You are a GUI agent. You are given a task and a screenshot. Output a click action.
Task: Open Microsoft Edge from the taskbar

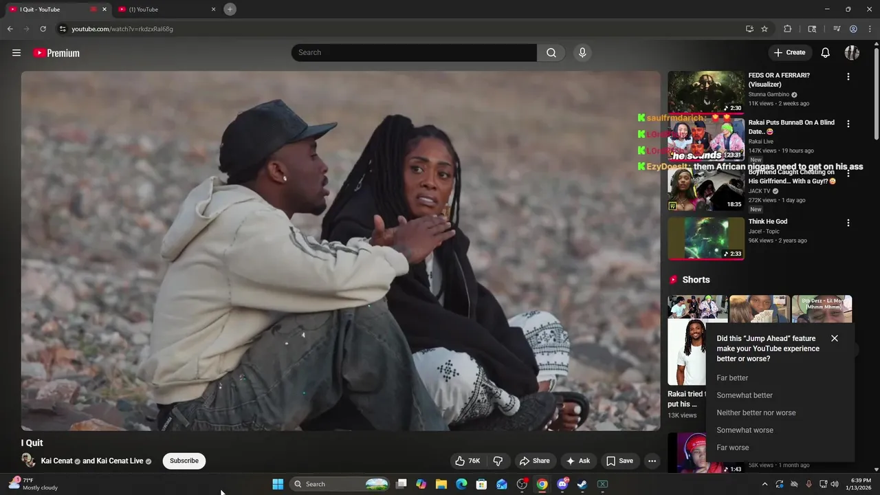coord(461,484)
